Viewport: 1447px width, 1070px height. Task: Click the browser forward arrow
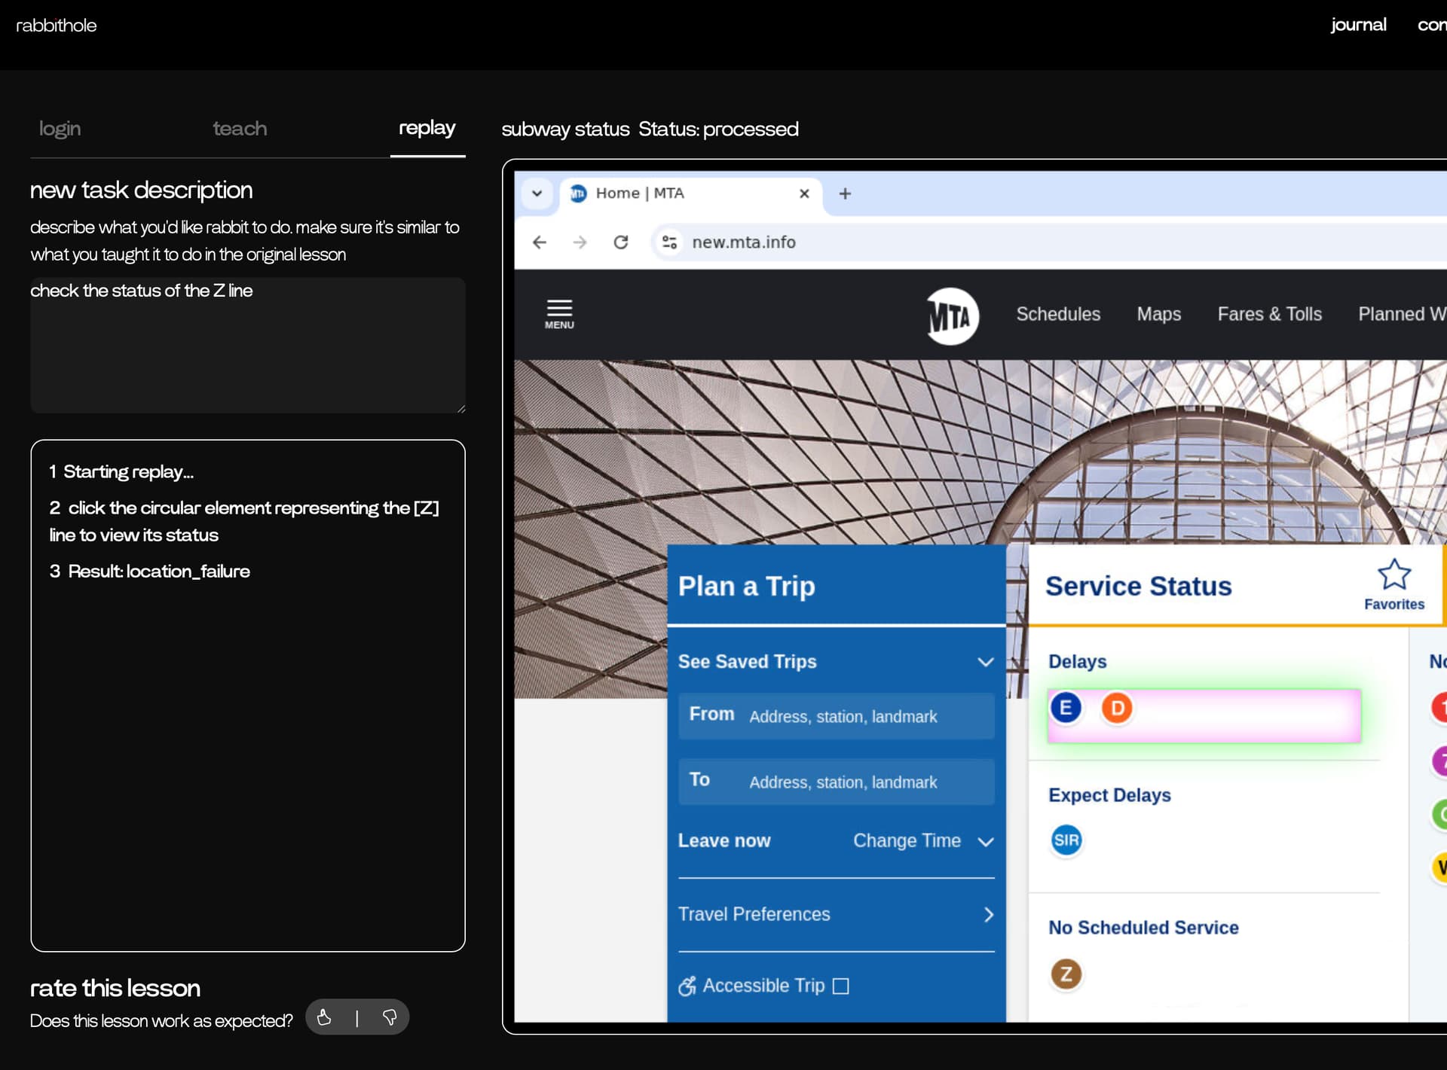(x=580, y=242)
